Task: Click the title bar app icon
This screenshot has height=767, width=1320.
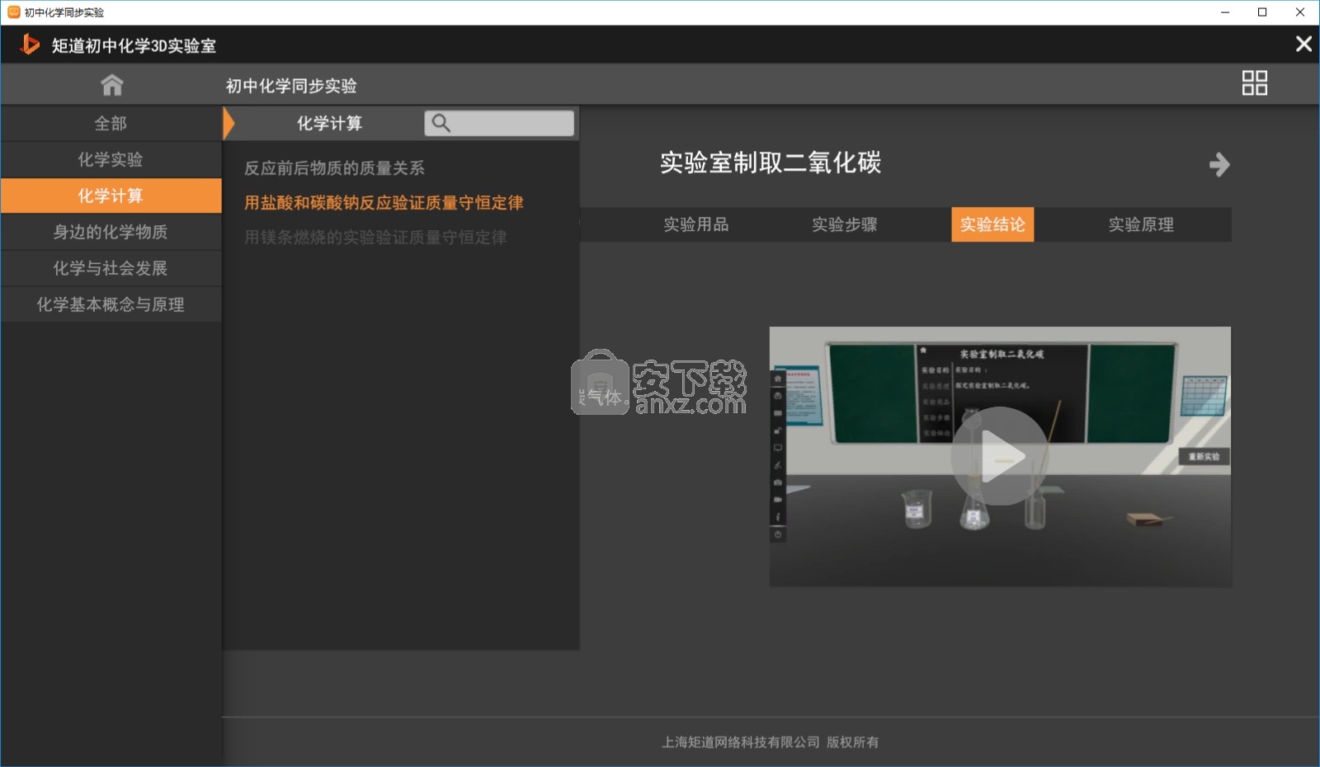Action: (13, 12)
